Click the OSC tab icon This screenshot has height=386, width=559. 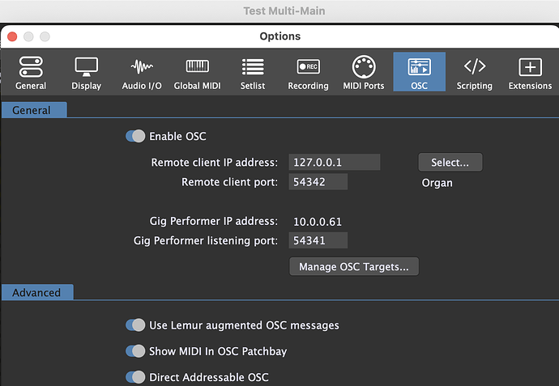point(420,67)
